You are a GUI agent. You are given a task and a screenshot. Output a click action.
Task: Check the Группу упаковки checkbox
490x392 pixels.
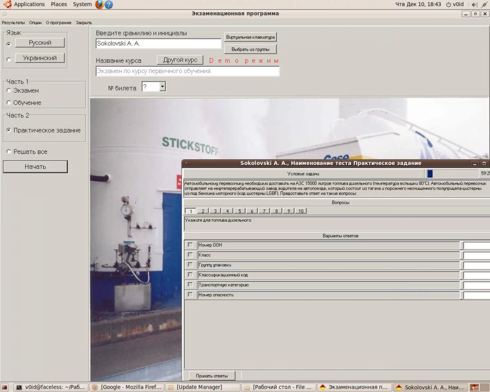190,265
